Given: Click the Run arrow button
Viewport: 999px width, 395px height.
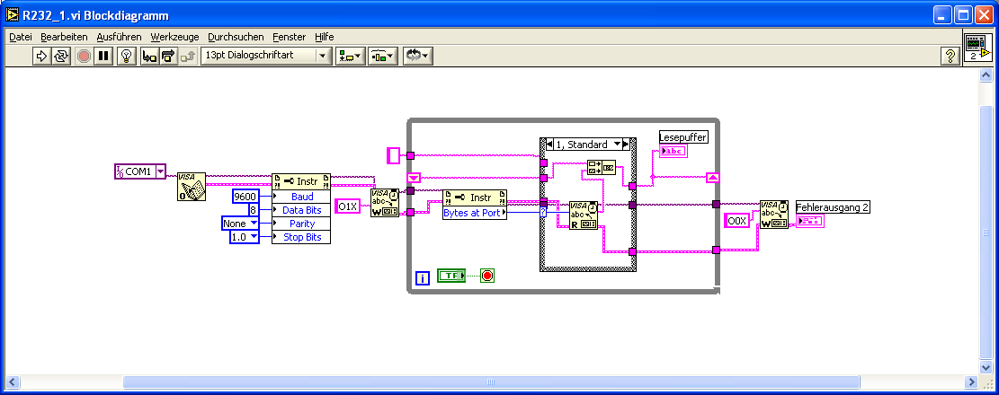Looking at the screenshot, I should pos(40,56).
